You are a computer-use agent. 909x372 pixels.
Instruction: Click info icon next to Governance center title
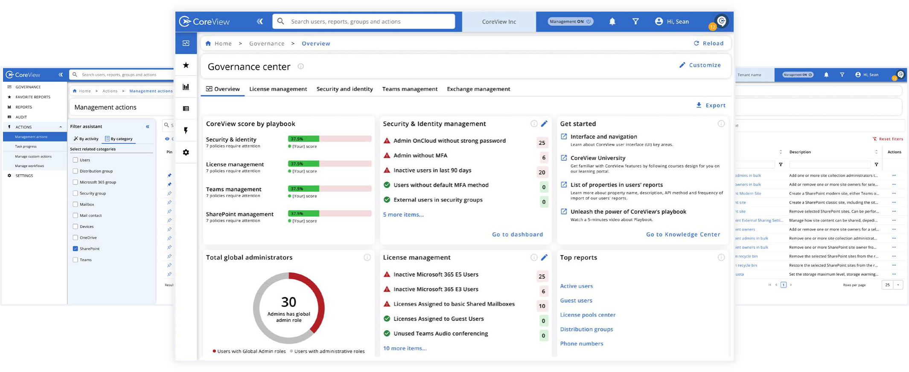(x=301, y=66)
